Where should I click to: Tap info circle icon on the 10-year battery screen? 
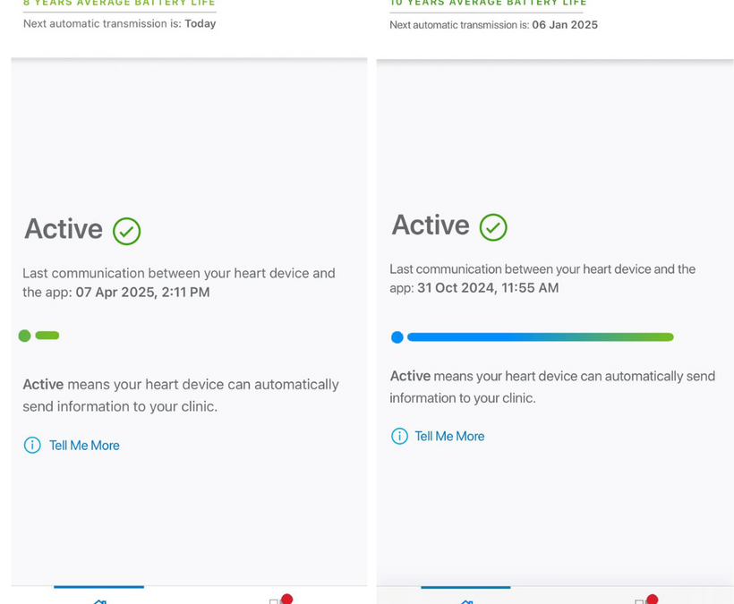coord(399,436)
